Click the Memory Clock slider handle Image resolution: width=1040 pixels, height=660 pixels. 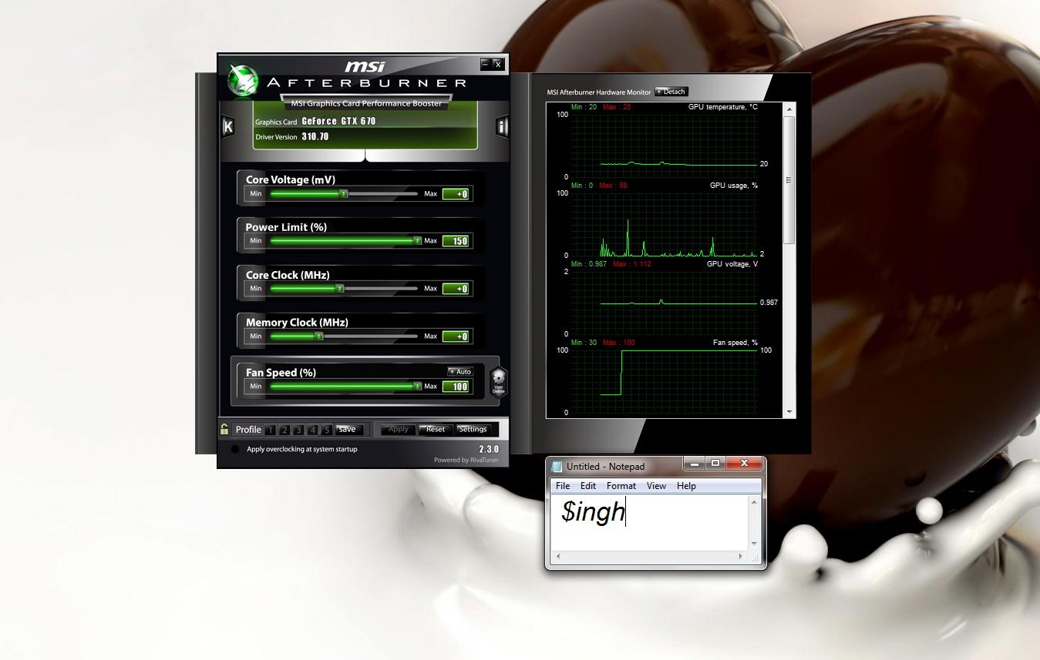coord(319,337)
